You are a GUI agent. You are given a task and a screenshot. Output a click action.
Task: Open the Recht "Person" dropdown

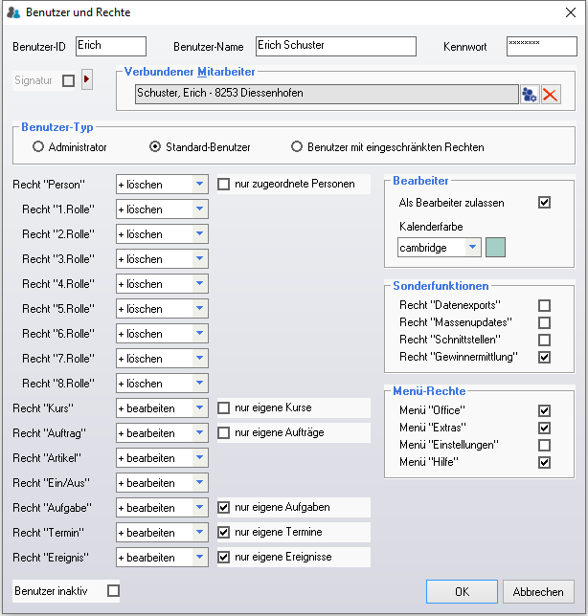(199, 185)
